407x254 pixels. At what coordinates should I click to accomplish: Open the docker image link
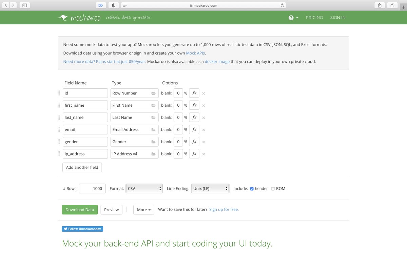click(217, 62)
